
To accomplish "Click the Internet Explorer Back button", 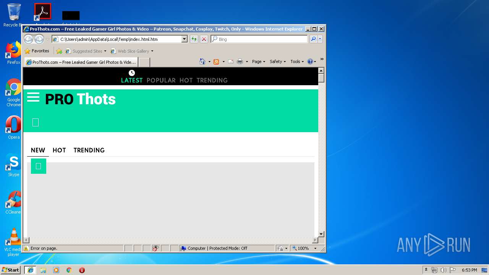I will click(28, 39).
